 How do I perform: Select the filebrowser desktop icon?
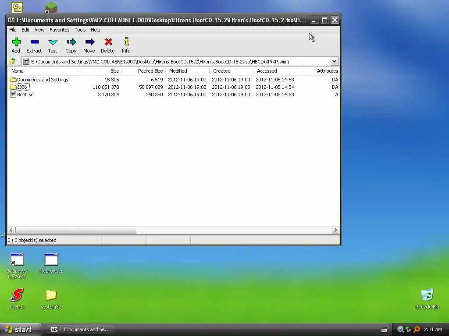51,263
